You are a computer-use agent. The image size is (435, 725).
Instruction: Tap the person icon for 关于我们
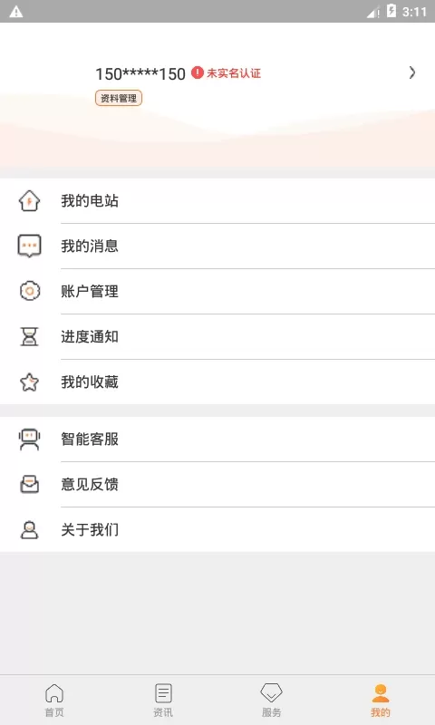click(29, 529)
